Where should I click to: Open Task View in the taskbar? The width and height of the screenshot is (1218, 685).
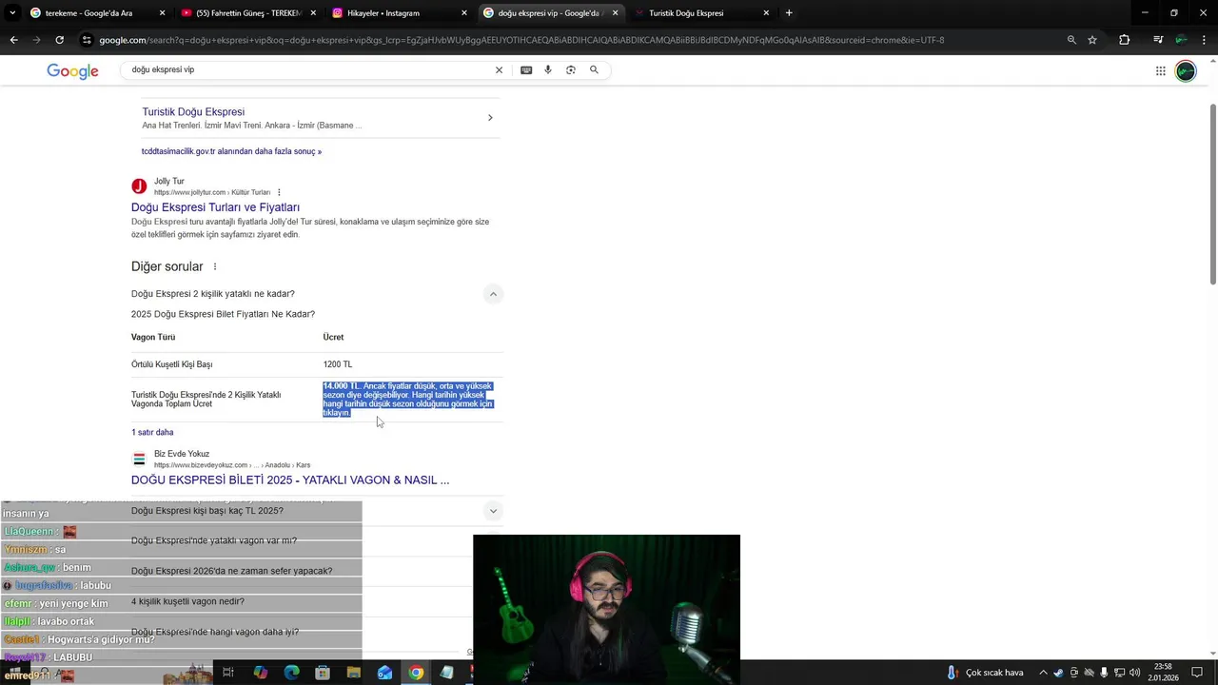(228, 673)
